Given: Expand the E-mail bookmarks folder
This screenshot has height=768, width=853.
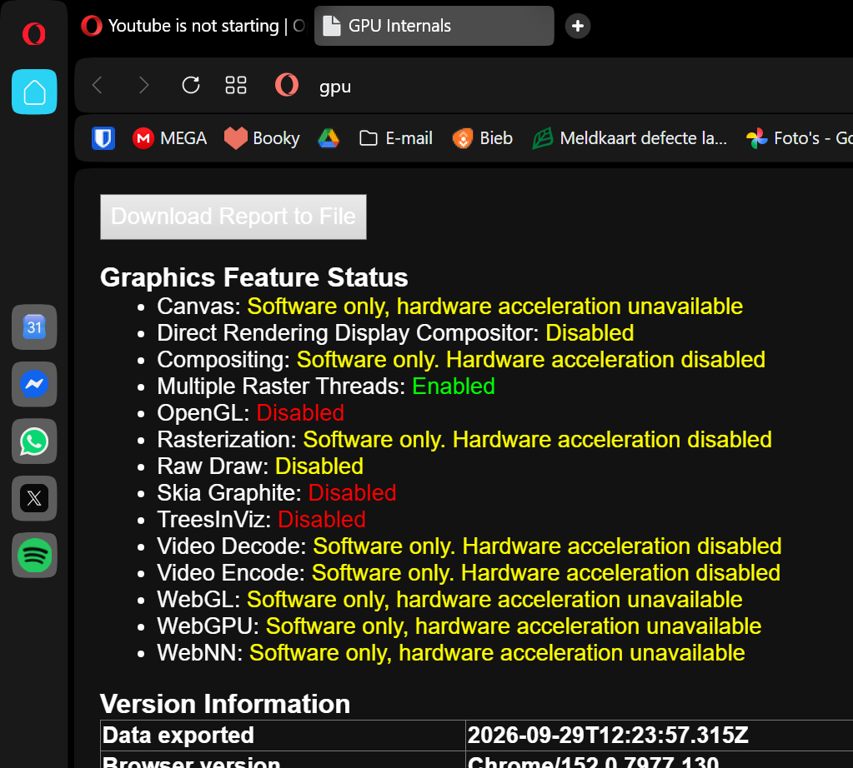Looking at the screenshot, I should click(396, 138).
